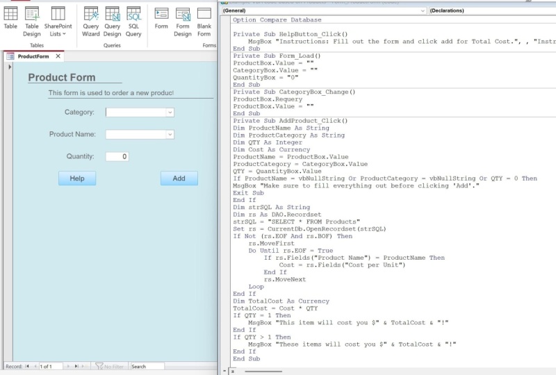Click the 'If QTY > 1 Then' line
556x375 pixels.
point(262,337)
